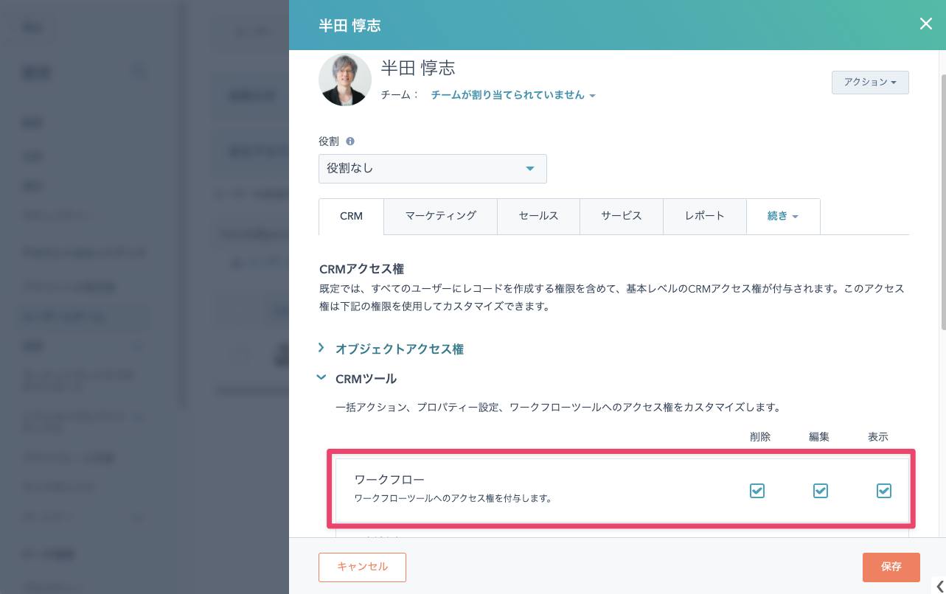
Task: Switch to the セールス tab
Action: point(538,216)
